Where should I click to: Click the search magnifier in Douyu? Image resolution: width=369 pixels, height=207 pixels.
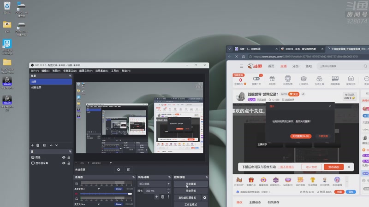(365, 66)
